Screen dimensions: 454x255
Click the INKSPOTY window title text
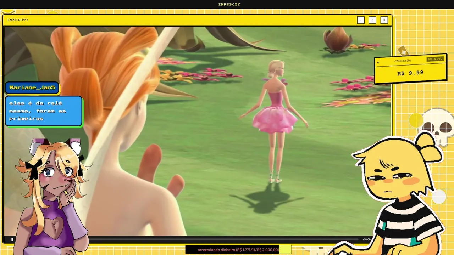pyautogui.click(x=18, y=20)
